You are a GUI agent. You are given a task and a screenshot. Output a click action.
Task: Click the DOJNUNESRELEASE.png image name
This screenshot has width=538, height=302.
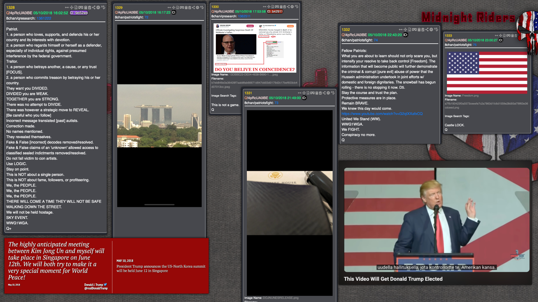coord(280,298)
